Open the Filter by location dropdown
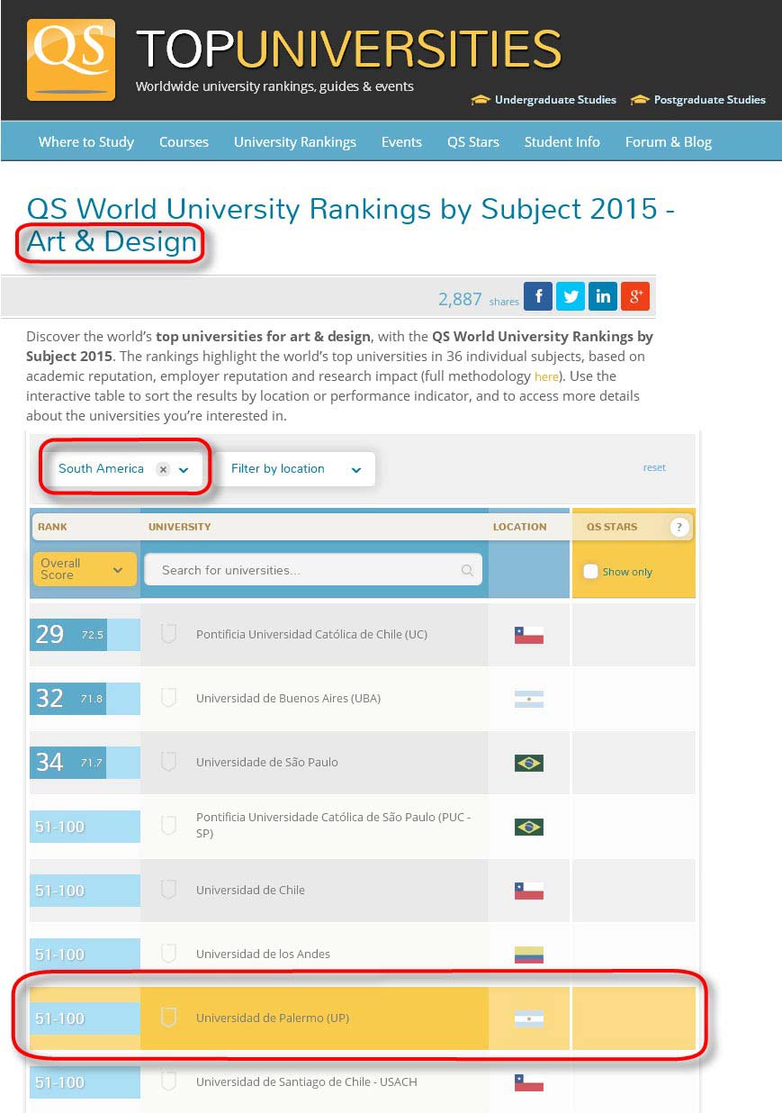 click(296, 469)
